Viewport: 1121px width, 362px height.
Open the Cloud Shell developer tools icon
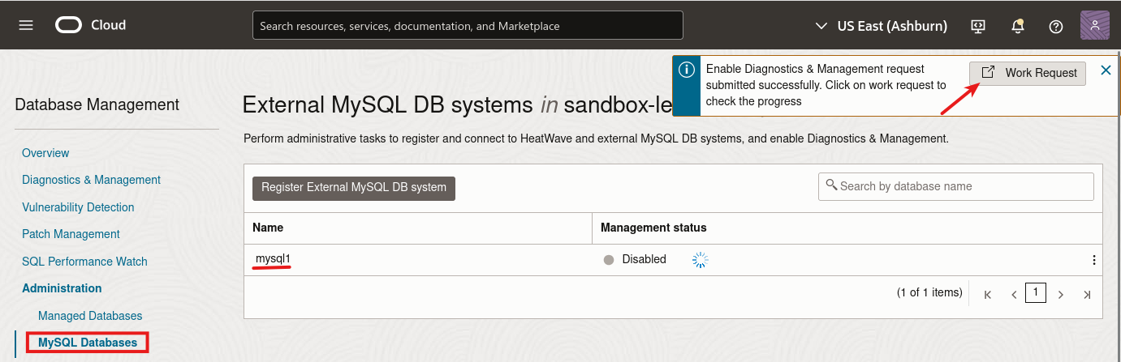[x=978, y=26]
